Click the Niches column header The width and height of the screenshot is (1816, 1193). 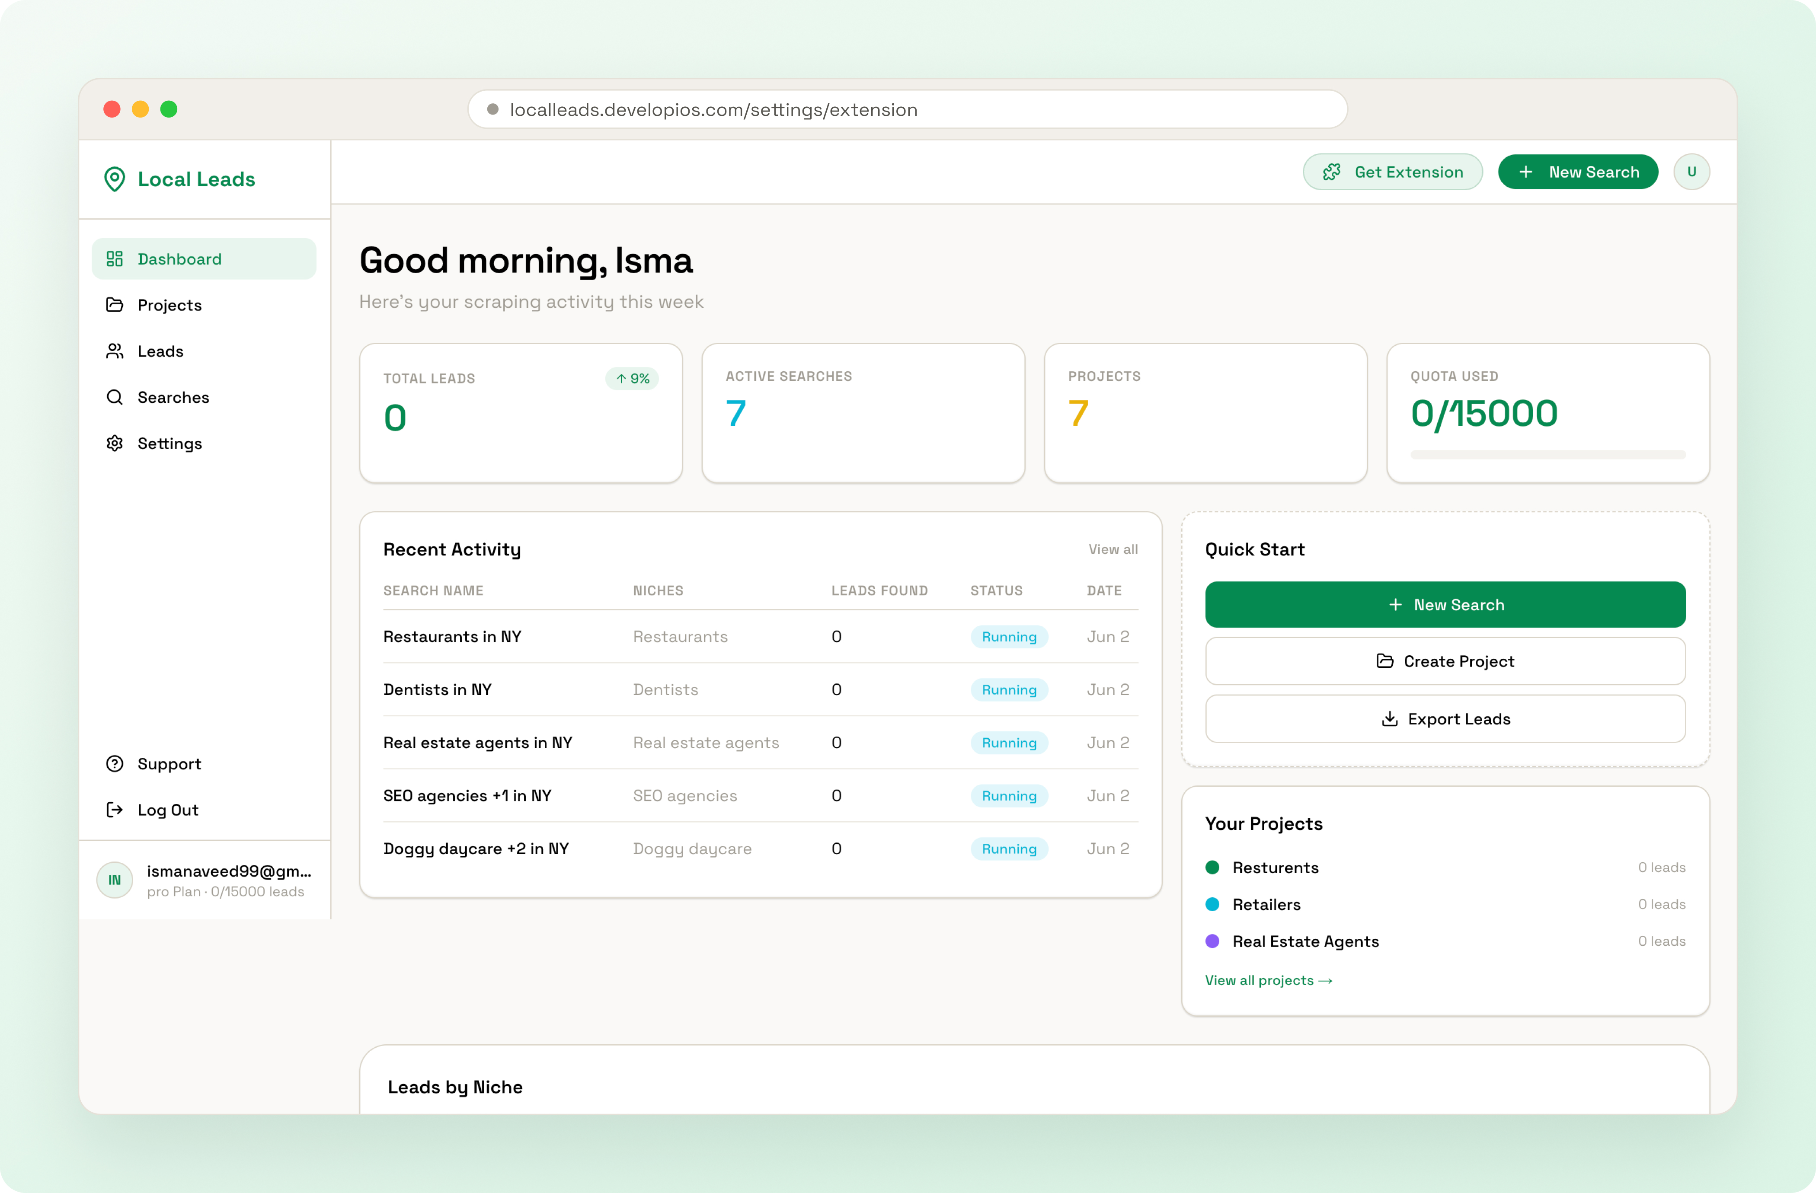[659, 590]
